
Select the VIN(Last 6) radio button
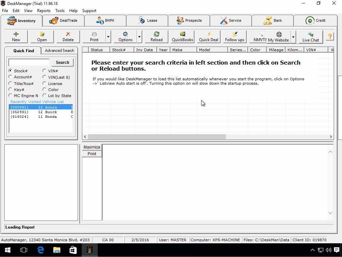(44, 77)
